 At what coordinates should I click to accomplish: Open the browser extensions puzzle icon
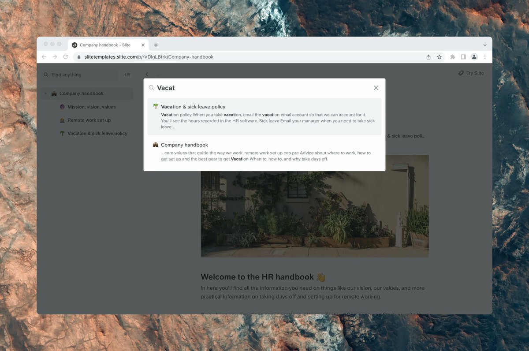pos(452,57)
